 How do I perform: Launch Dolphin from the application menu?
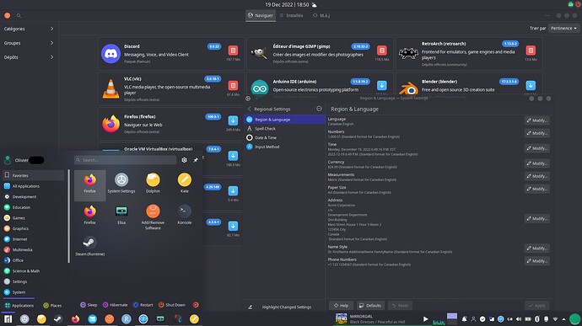[153, 183]
